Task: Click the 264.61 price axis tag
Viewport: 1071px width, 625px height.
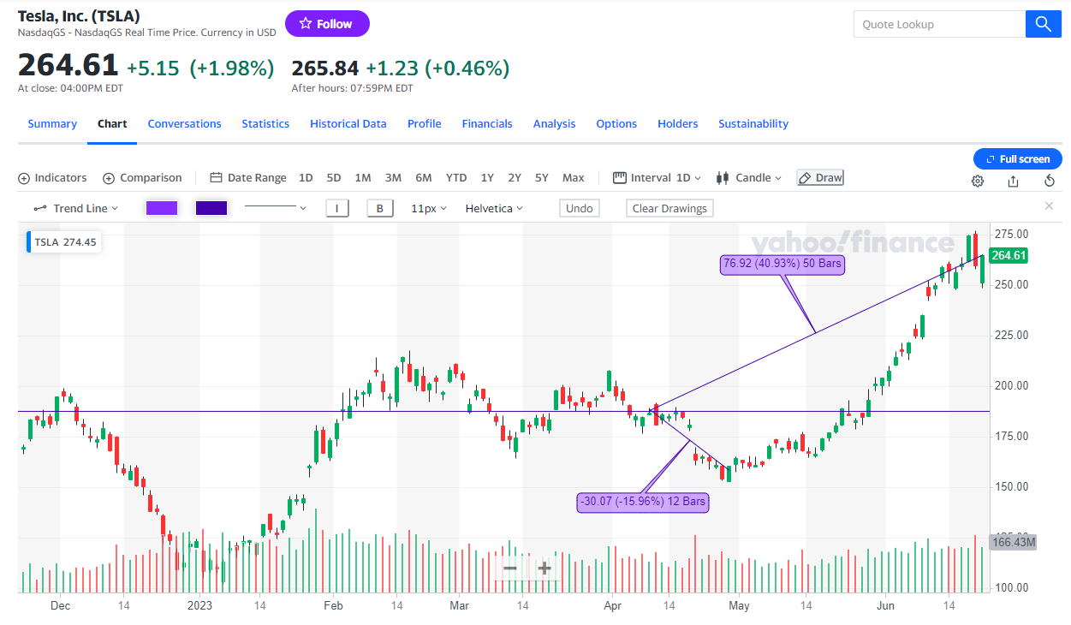Action: [x=1009, y=255]
